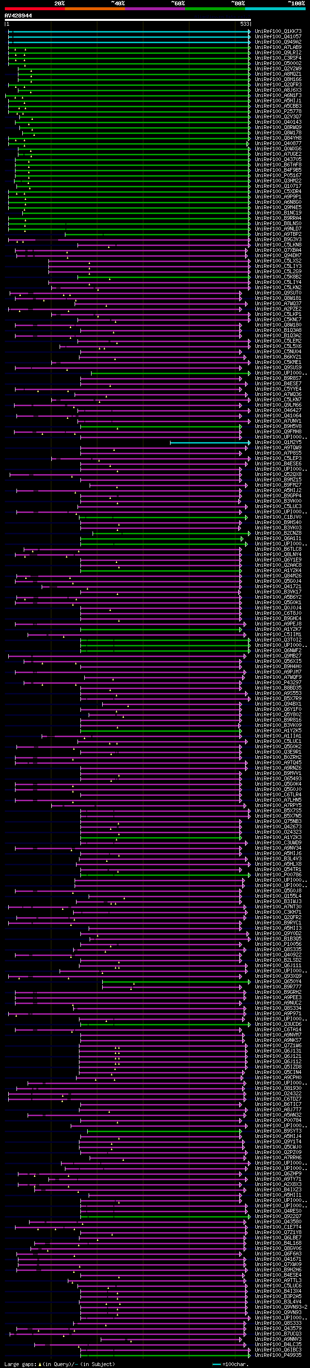Open hit UniRef100_Q50002
The width and height of the screenshot is (310, 1368).
278,64
